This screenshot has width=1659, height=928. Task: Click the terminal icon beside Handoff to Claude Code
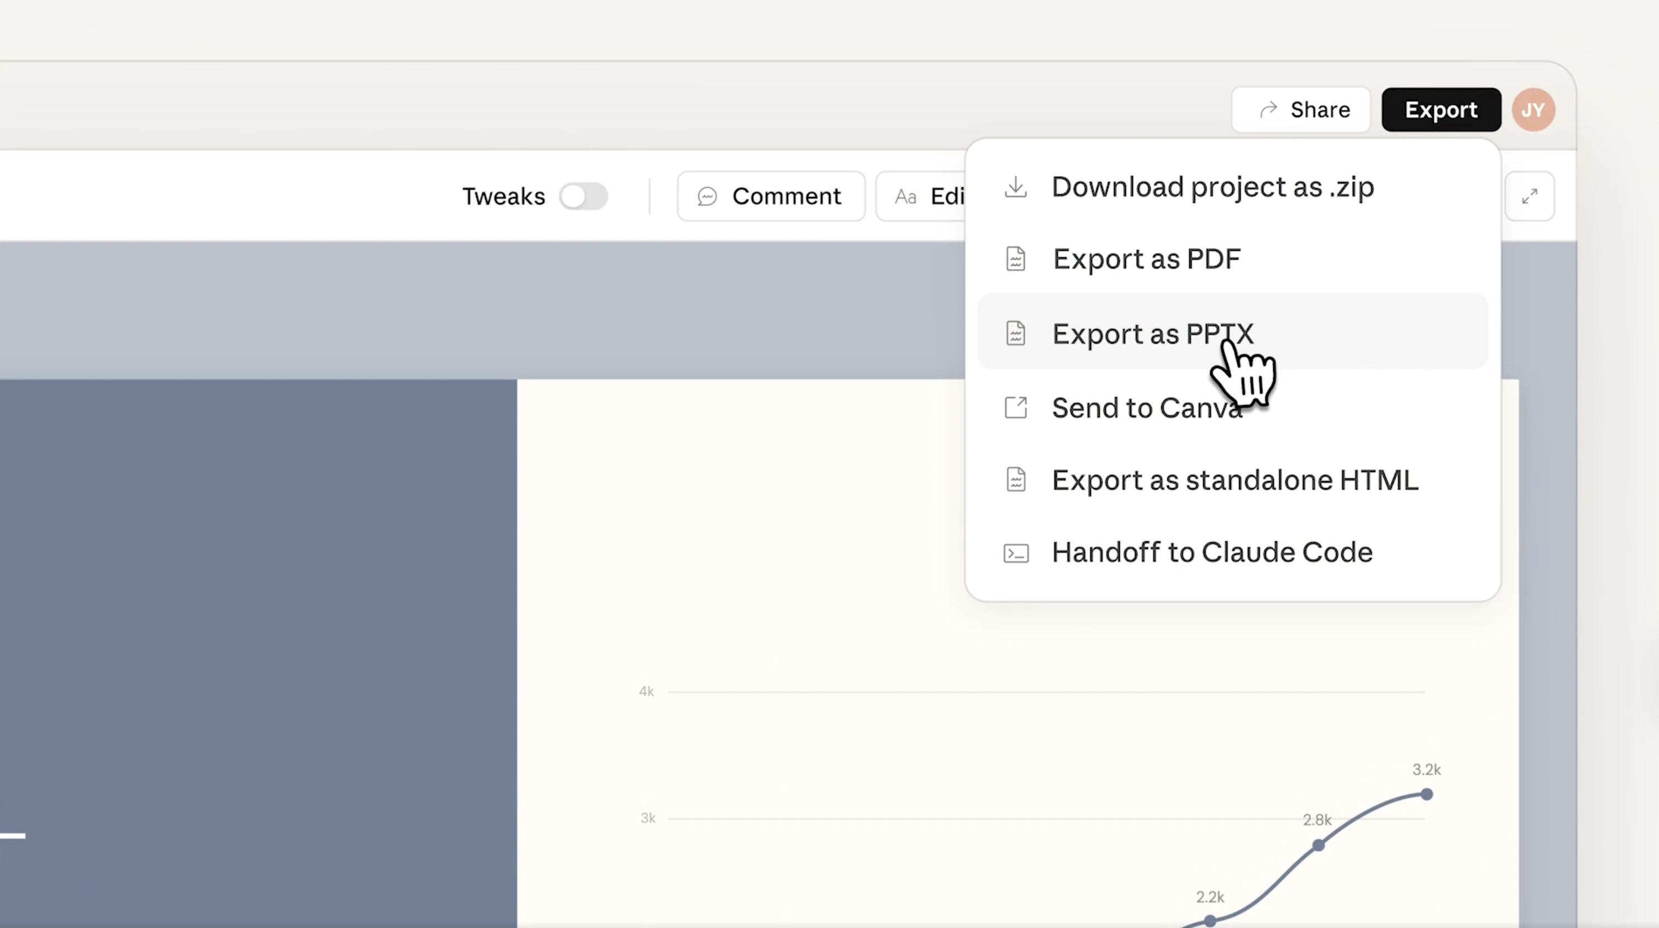[x=1016, y=552]
